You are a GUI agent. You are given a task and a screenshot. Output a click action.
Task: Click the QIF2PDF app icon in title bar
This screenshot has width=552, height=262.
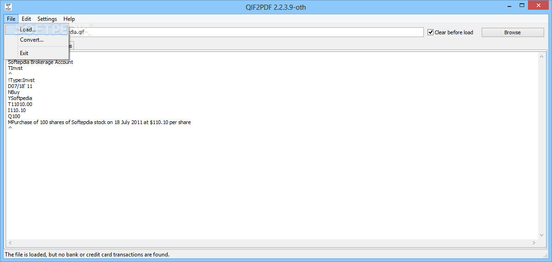8,6
